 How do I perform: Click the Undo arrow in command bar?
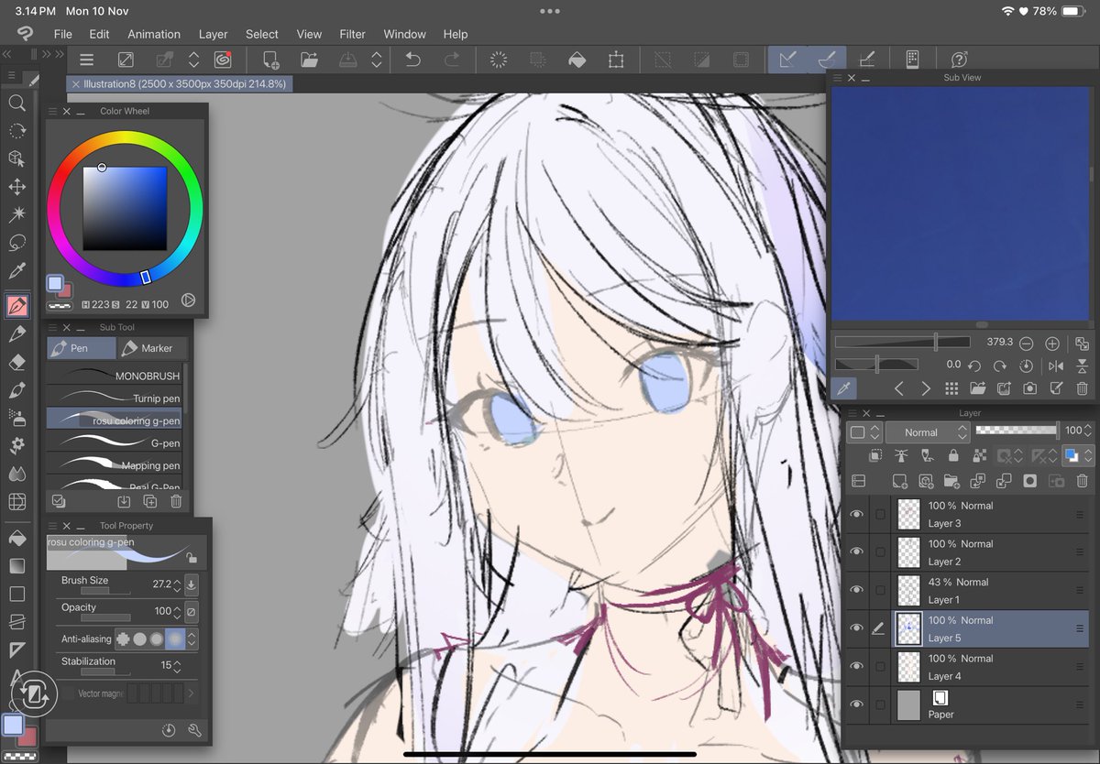pos(412,60)
